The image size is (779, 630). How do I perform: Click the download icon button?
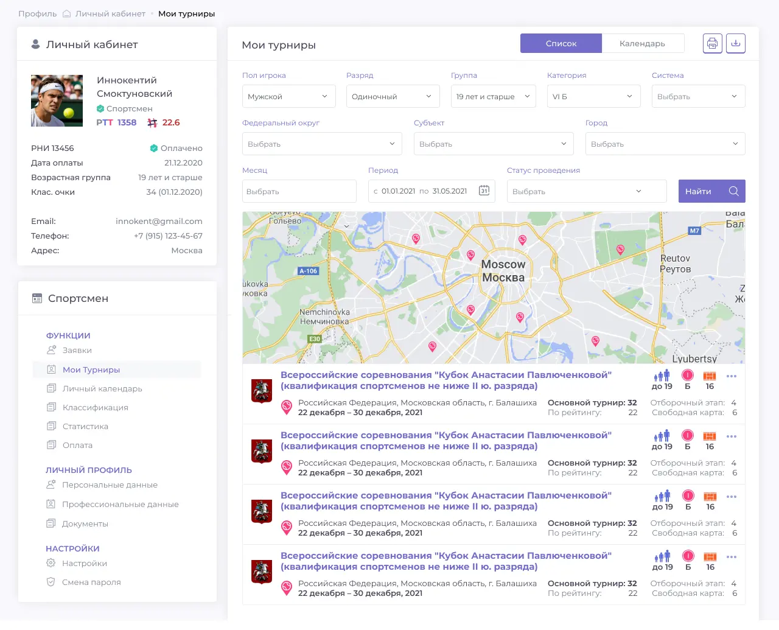[x=736, y=43]
